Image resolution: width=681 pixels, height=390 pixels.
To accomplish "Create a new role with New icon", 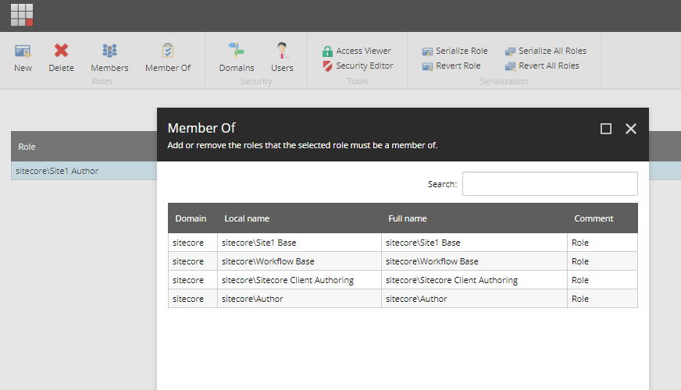I will point(23,51).
